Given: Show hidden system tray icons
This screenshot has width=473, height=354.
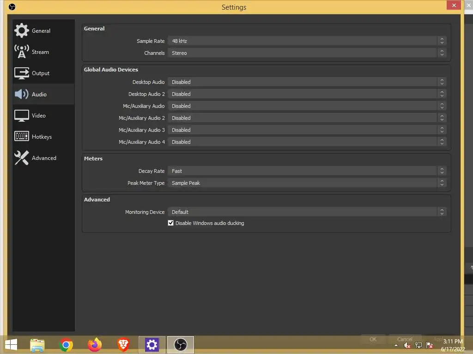Looking at the screenshot, I should (396, 346).
